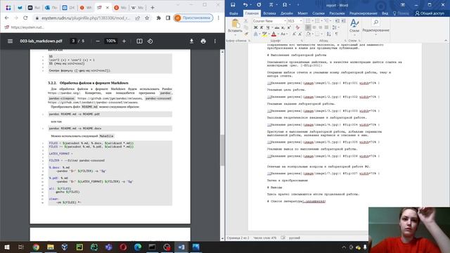Open Chrome extensions puzzle icon

pyautogui.click(x=158, y=18)
